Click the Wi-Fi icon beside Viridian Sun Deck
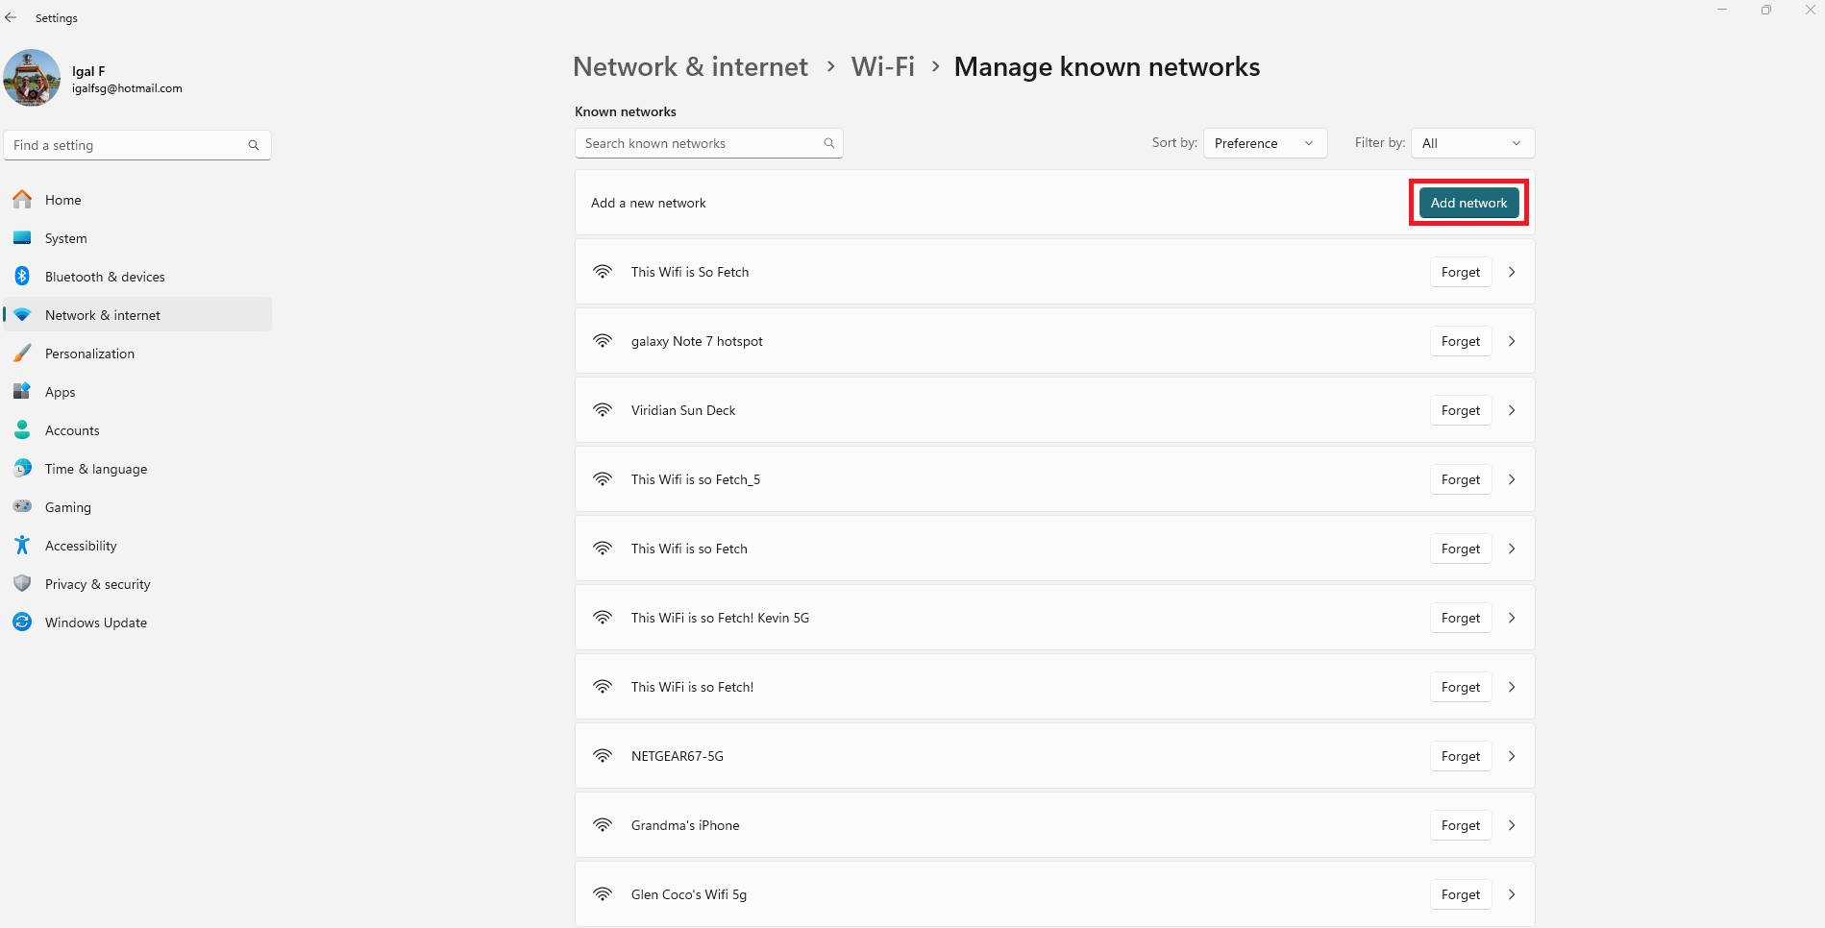1825x928 pixels. (603, 410)
